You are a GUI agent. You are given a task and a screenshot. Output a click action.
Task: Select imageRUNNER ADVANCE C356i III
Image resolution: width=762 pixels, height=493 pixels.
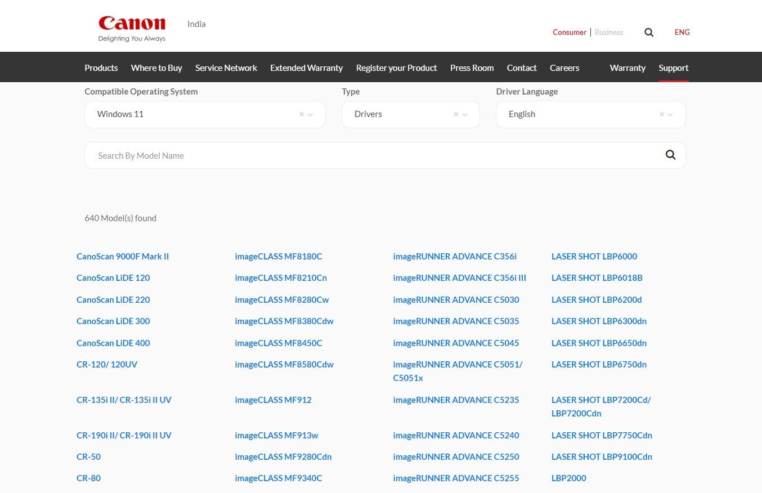[460, 277]
